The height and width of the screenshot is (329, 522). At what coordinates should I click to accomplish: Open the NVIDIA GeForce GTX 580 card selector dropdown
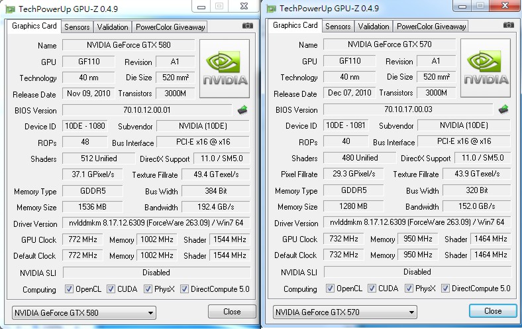pos(84,312)
